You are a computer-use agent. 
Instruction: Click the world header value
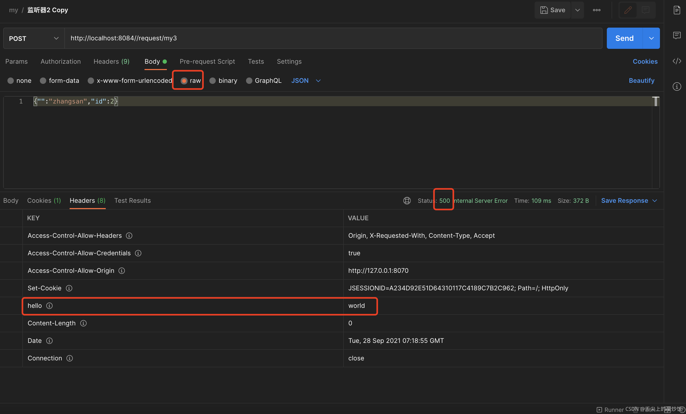point(356,305)
